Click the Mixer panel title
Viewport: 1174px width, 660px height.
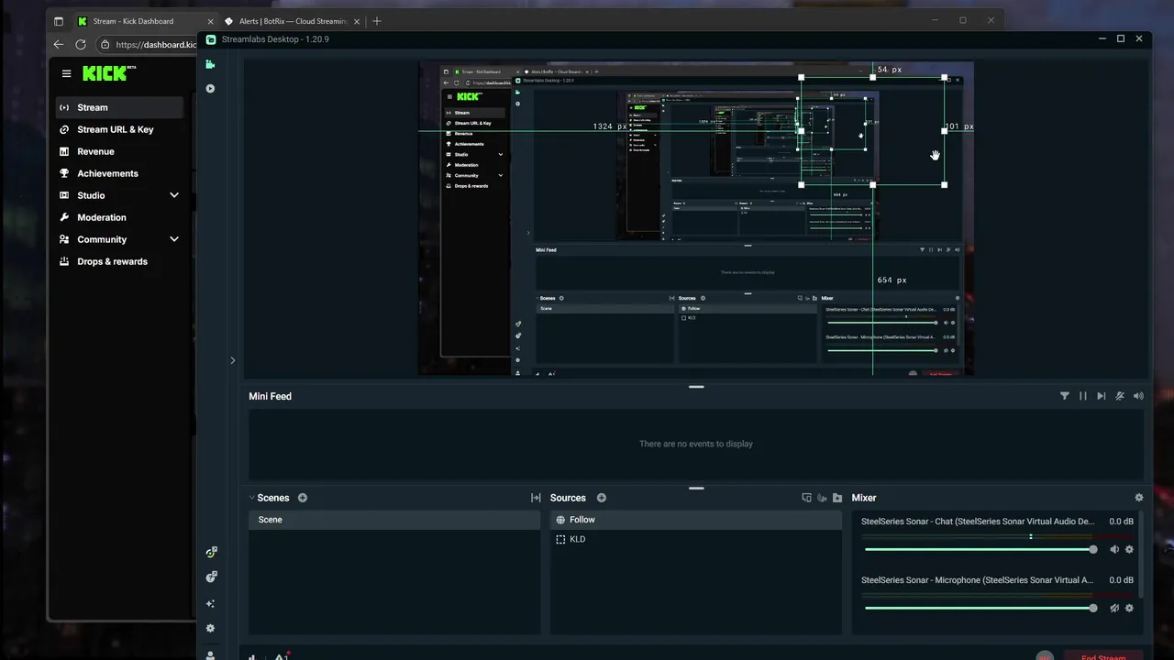(864, 498)
